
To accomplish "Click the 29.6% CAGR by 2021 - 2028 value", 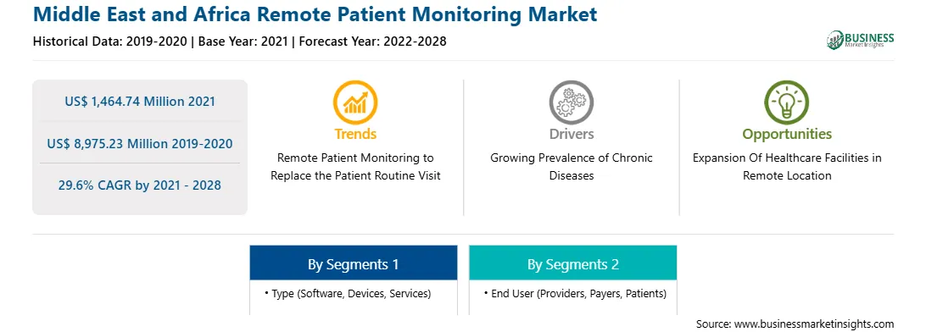I will (140, 185).
